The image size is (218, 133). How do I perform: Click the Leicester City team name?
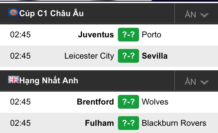pos(89,56)
